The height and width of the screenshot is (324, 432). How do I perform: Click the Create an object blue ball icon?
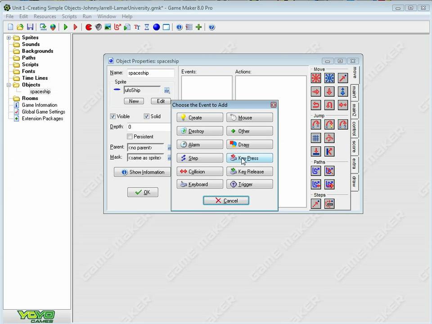pos(156,27)
